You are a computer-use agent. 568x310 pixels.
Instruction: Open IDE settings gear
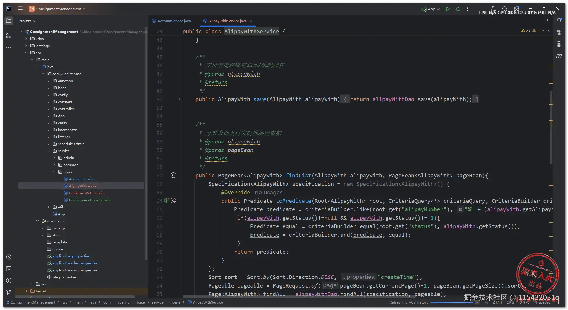[x=516, y=8]
